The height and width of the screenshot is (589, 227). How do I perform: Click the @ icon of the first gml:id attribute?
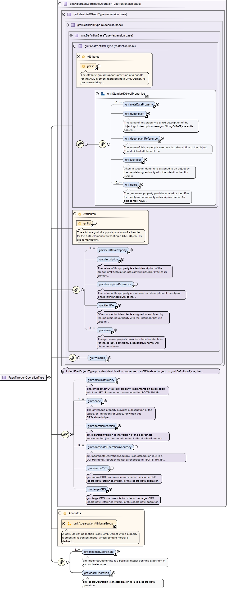(x=83, y=66)
